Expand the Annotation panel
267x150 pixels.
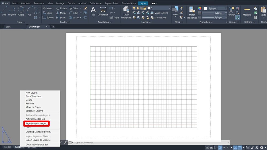pos(104,22)
